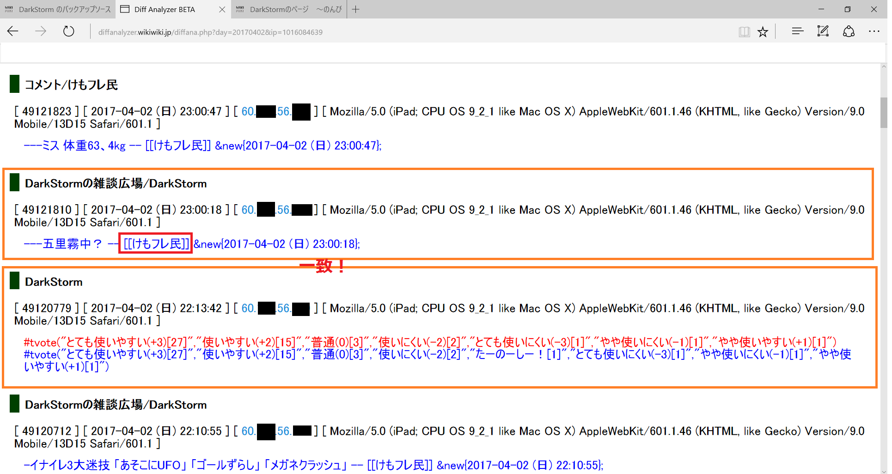892x474 pixels.
Task: Click IP link in entry 49120779
Action: coord(275,309)
